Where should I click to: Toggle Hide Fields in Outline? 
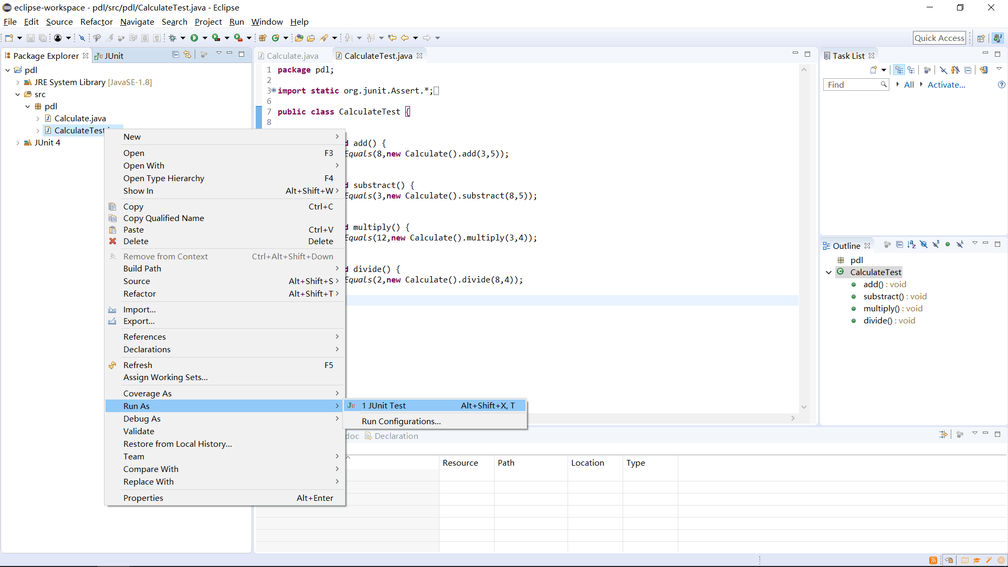923,244
